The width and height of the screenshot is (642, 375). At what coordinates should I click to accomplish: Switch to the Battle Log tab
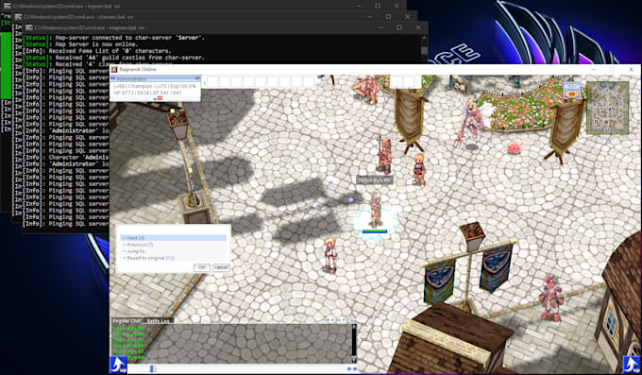(158, 320)
